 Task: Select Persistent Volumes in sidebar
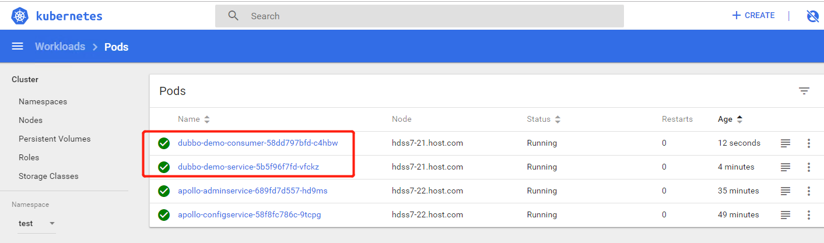point(54,139)
